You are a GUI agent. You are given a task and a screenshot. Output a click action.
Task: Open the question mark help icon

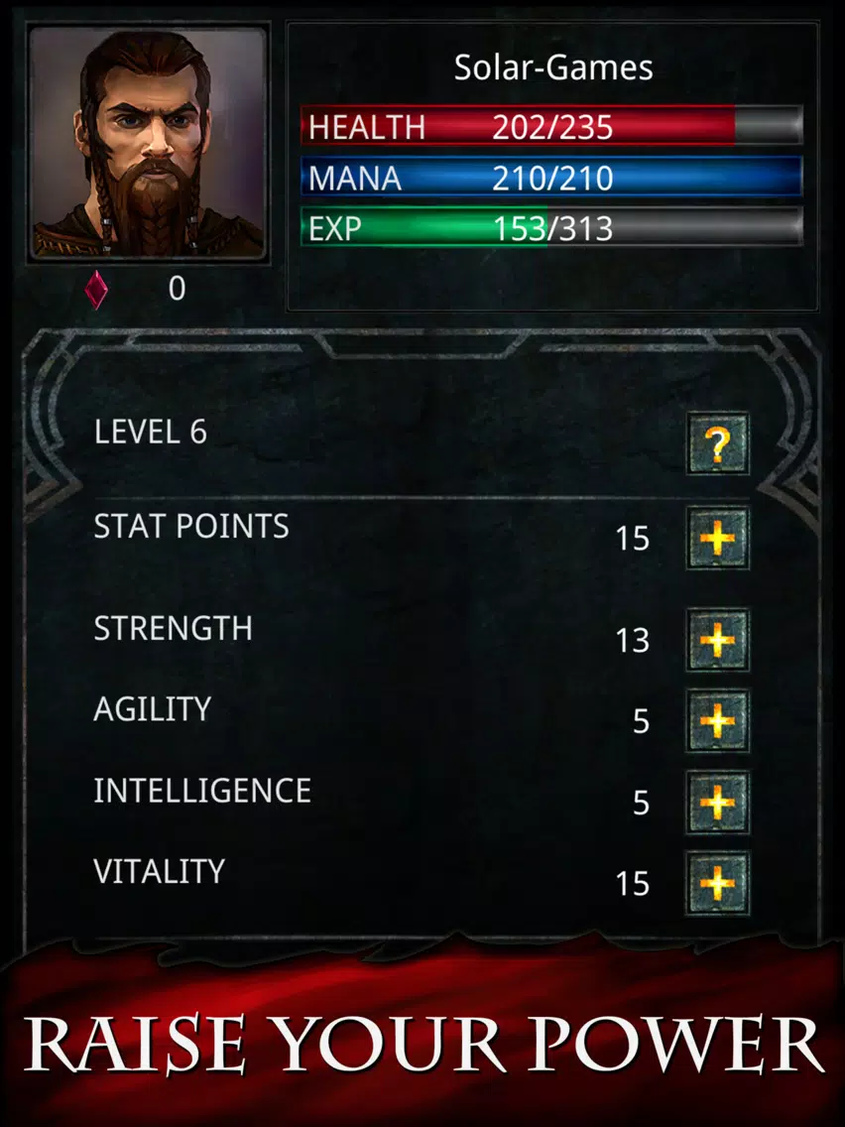pos(718,443)
